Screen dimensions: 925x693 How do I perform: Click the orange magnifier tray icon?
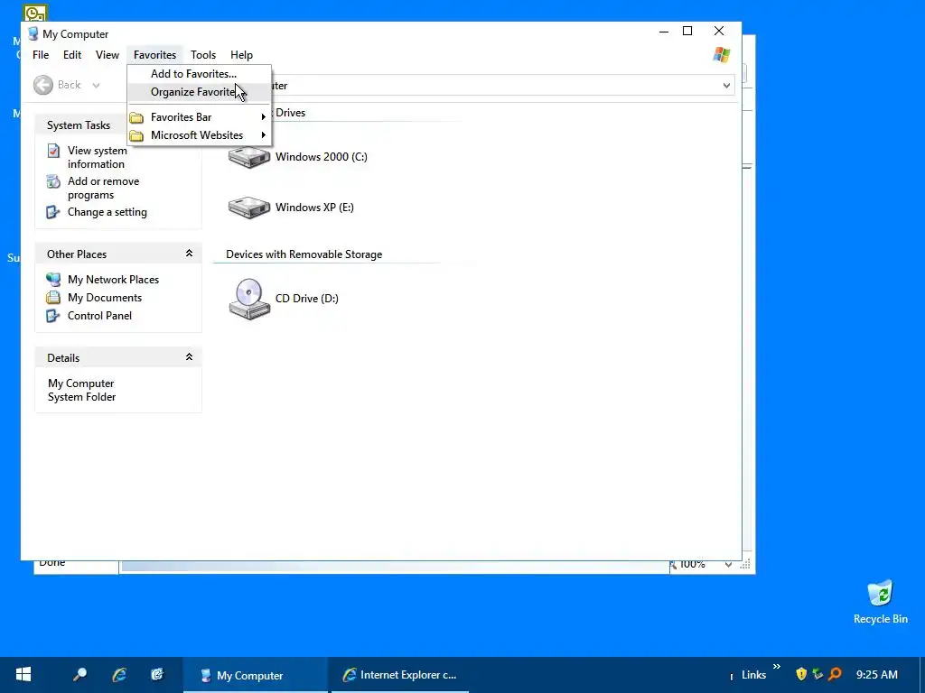click(835, 674)
